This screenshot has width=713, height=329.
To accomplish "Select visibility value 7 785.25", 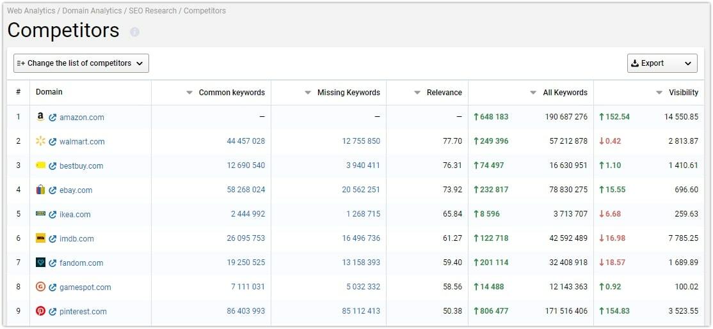I will pyautogui.click(x=684, y=238).
